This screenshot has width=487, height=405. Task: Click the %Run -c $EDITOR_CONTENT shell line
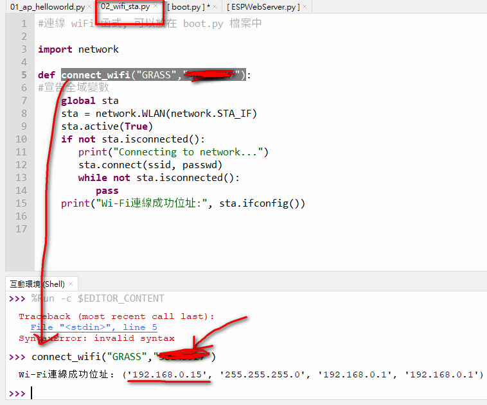(x=98, y=298)
